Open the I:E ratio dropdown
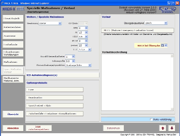Screen dimensions: 180x136 85,50
